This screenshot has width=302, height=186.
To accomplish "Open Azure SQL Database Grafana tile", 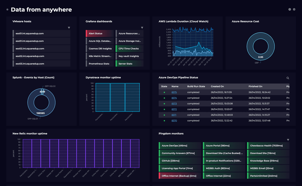I will point(100,41).
